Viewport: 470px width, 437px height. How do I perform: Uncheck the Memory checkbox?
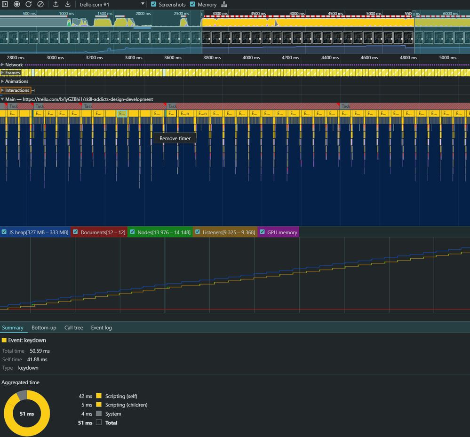[x=193, y=4]
